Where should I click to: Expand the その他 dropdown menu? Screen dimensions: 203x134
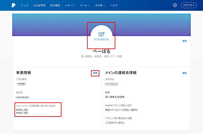(x=100, y=6)
